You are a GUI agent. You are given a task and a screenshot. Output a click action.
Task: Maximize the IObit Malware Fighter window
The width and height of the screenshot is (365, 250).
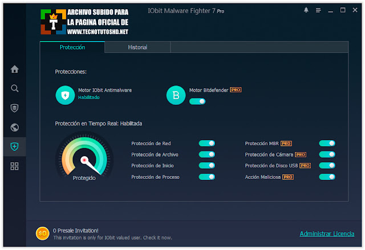343,10
